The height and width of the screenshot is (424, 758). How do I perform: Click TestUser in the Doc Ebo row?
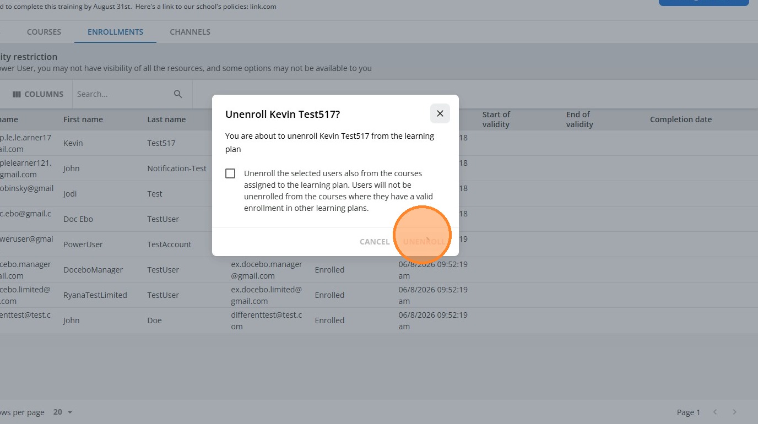[x=163, y=219]
